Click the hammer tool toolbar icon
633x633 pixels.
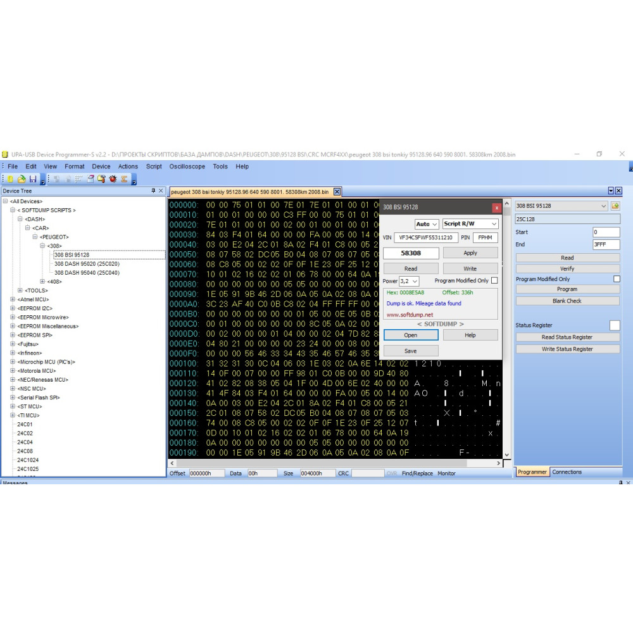tap(101, 179)
